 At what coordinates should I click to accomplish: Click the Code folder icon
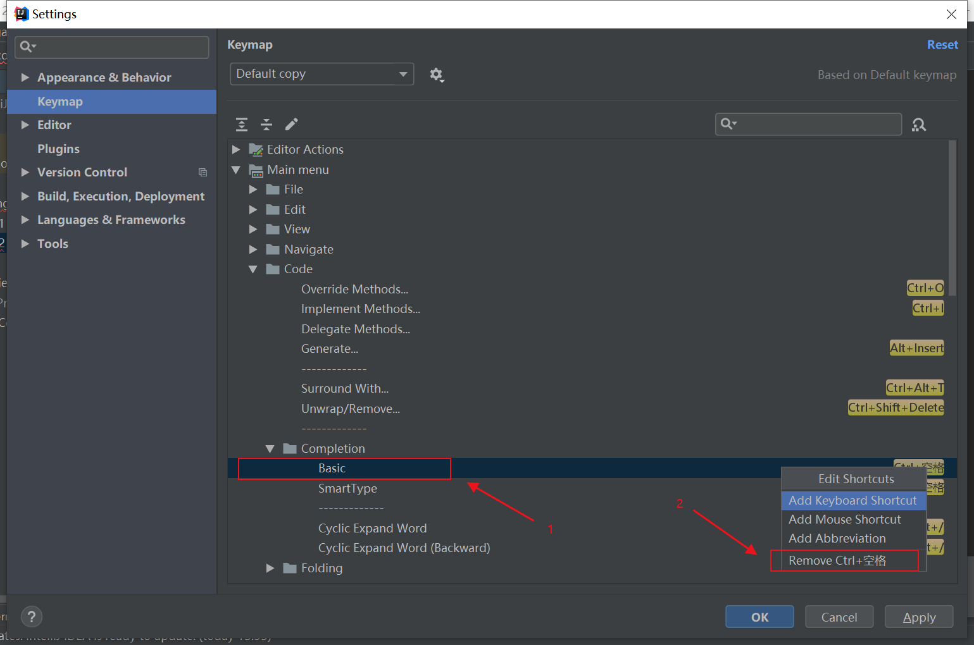tap(273, 269)
